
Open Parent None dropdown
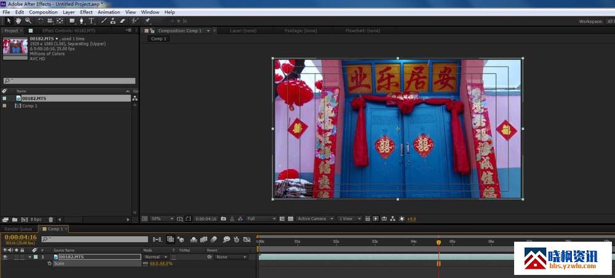point(231,257)
